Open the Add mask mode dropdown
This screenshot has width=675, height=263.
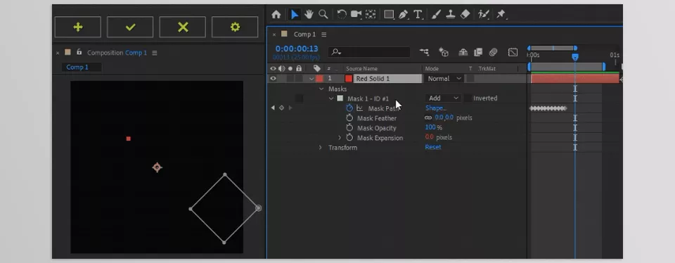[444, 98]
